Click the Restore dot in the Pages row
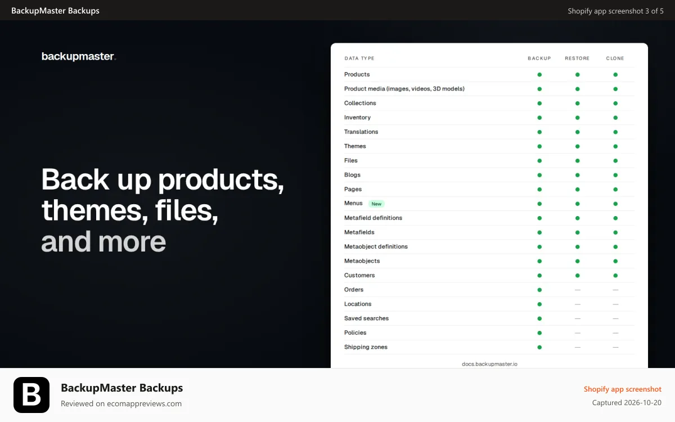 coord(577,189)
